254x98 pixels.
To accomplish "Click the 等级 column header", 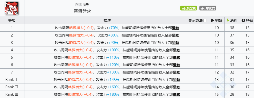I will pos(12,20).
